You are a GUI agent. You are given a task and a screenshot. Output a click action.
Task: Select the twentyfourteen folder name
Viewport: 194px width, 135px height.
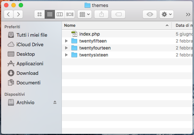pyautogui.click(x=95, y=48)
